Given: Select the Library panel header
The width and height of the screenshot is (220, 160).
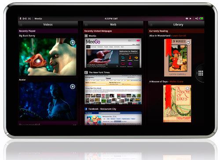Looking at the screenshot, I should point(176,25).
